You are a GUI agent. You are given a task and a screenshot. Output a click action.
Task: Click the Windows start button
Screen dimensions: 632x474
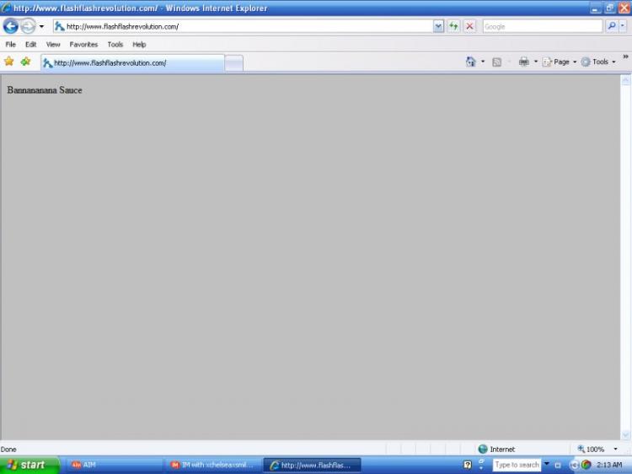pyautogui.click(x=29, y=465)
